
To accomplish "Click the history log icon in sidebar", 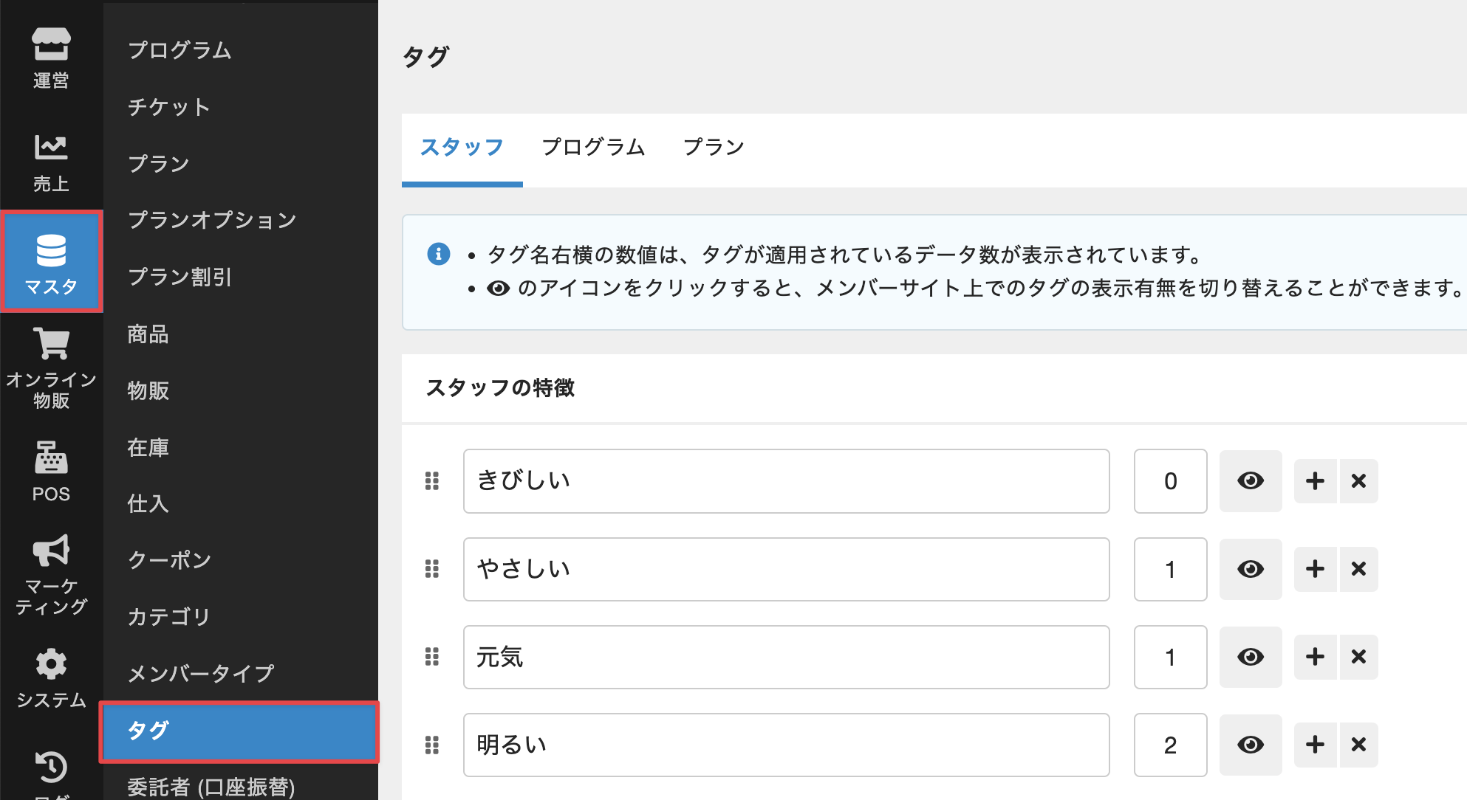I will pyautogui.click(x=51, y=768).
